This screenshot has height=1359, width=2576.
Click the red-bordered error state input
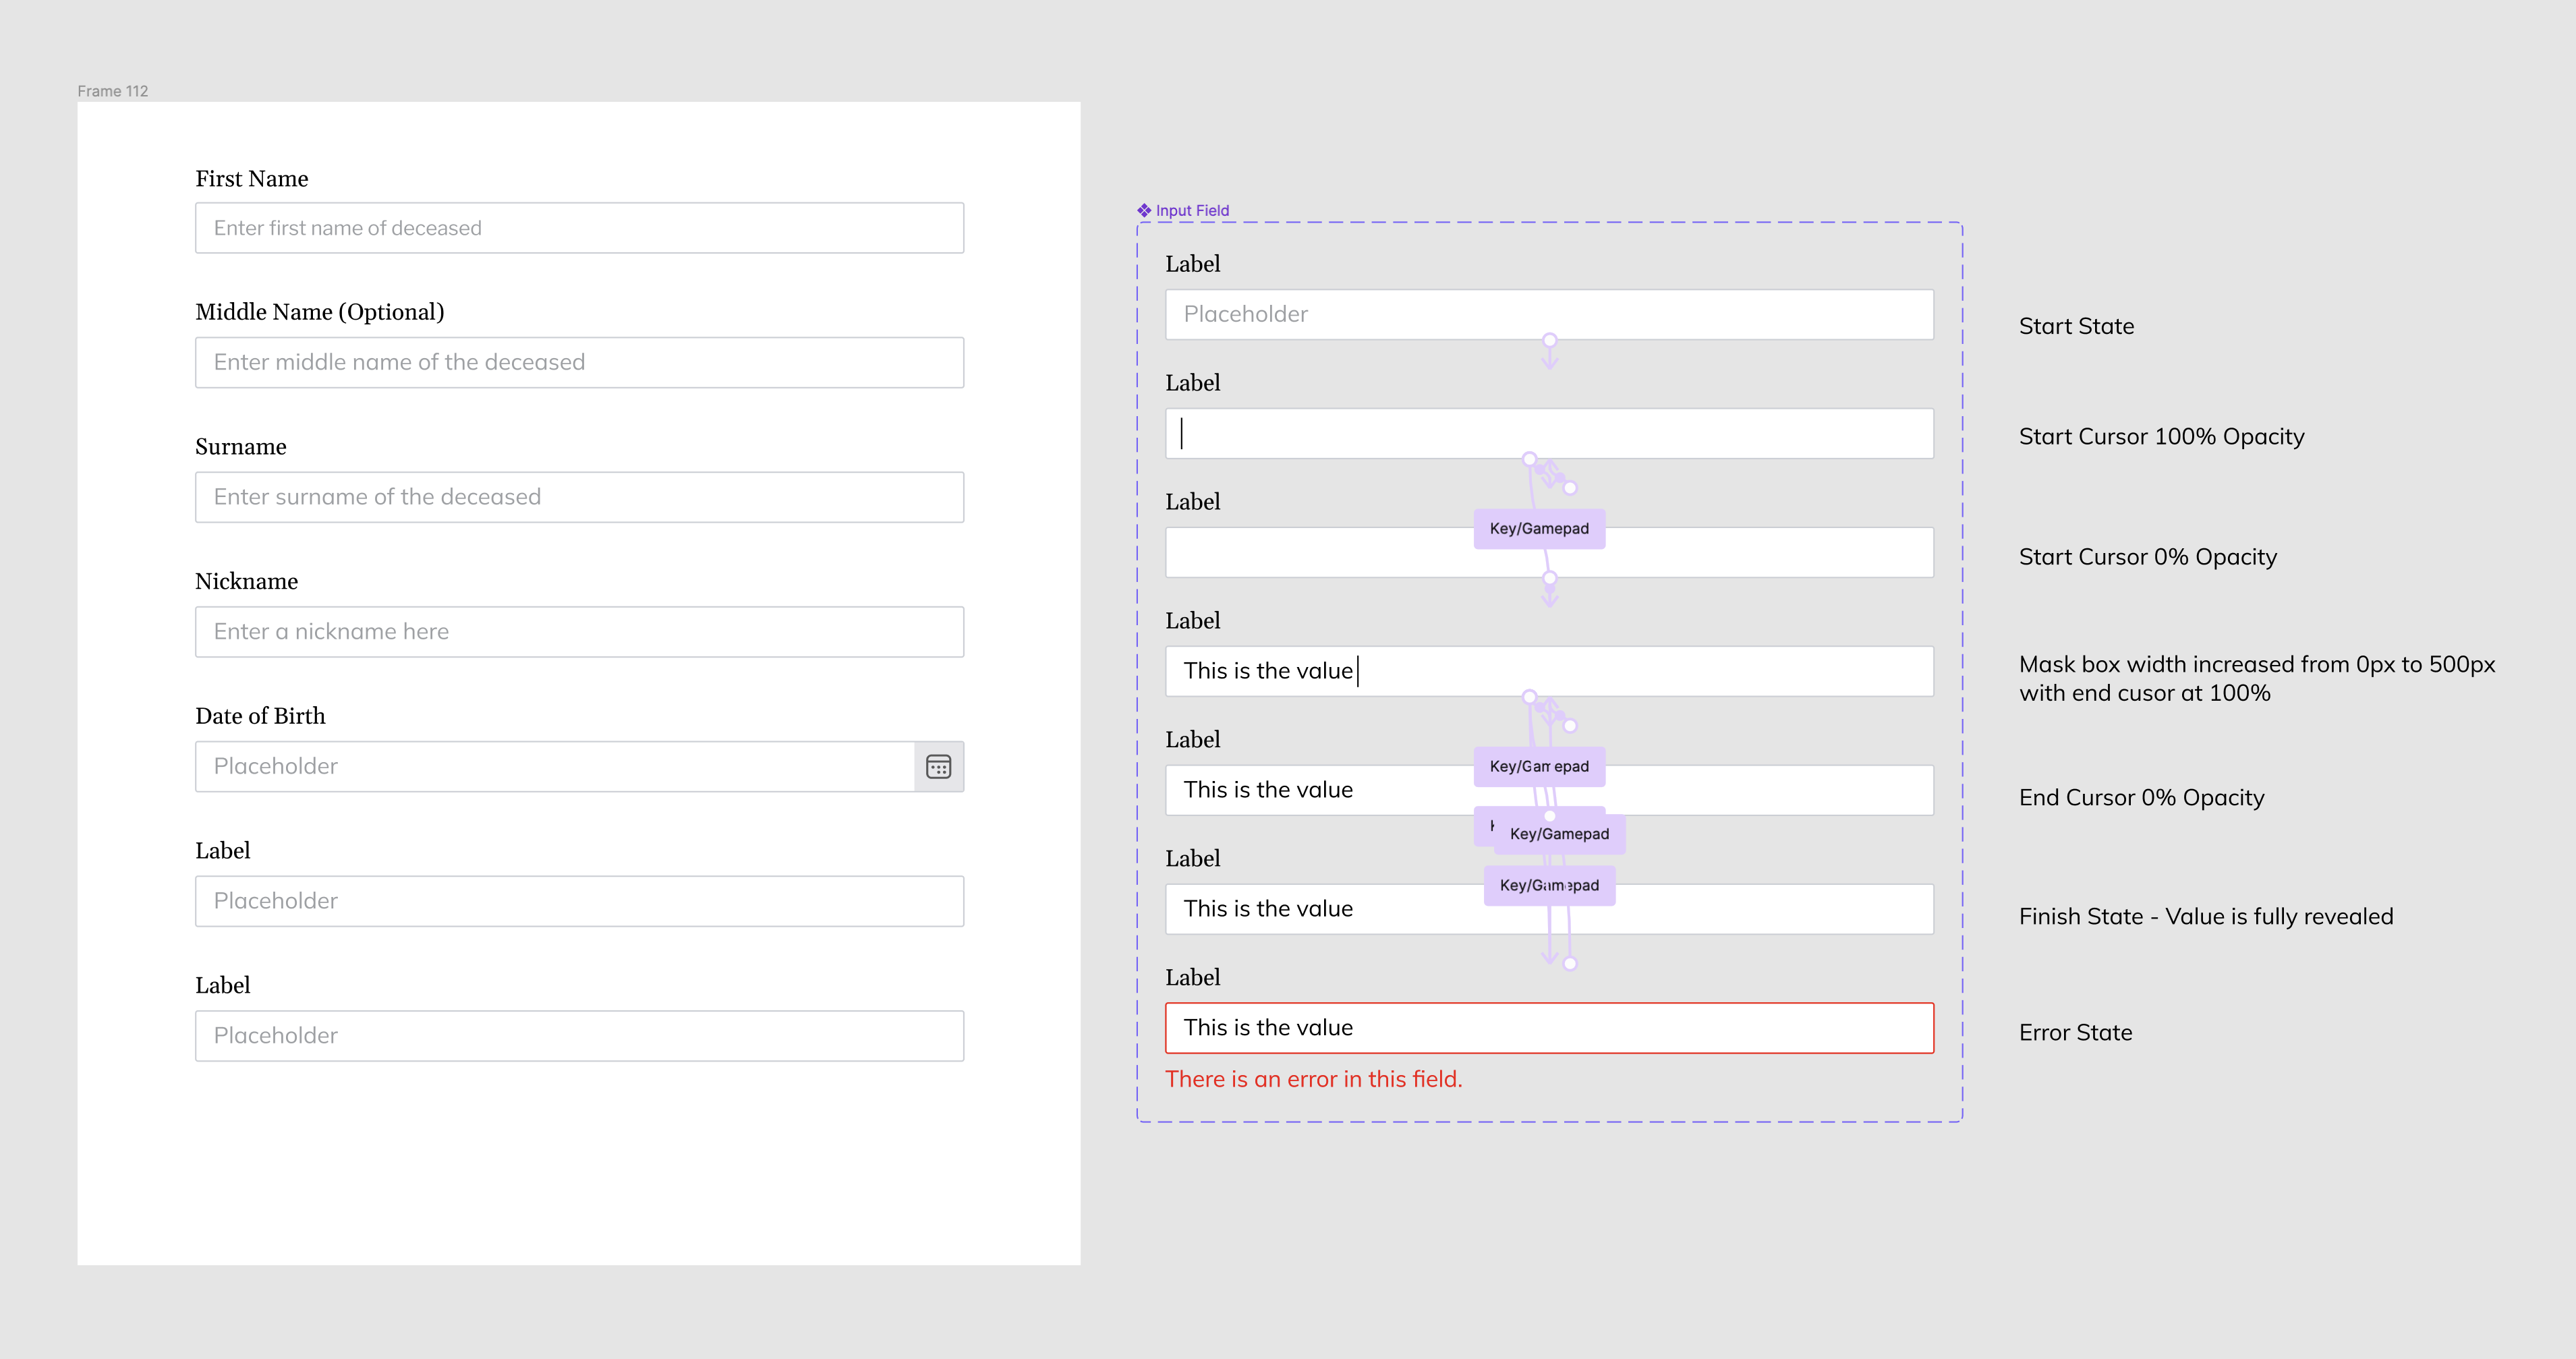click(1548, 1027)
